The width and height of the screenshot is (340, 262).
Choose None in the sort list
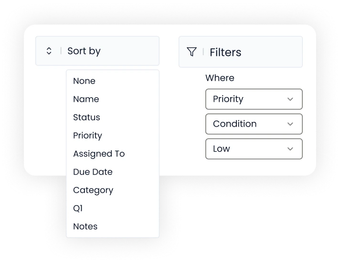(x=84, y=81)
